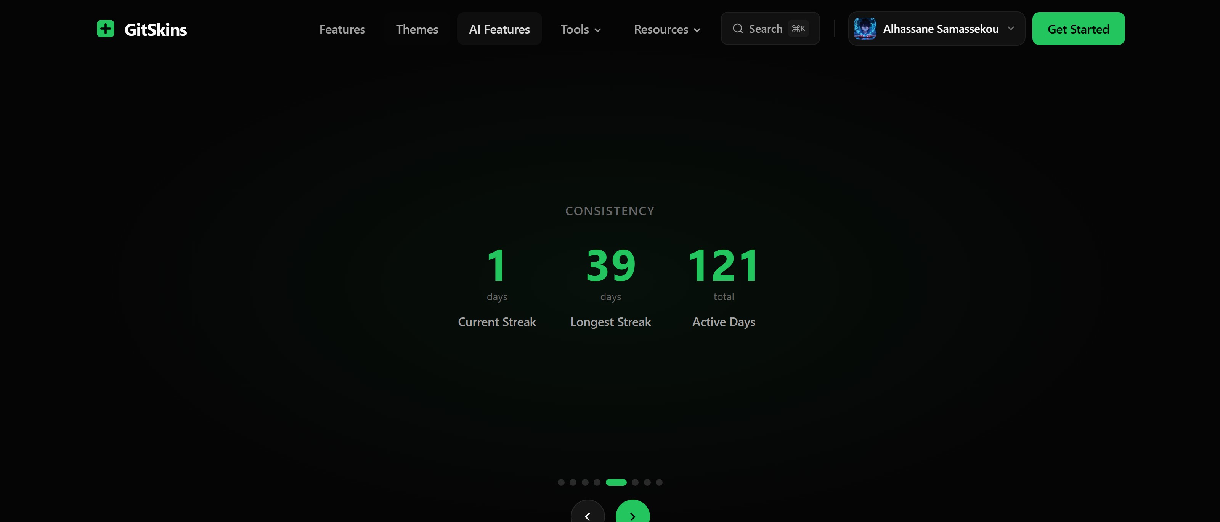Select the last carousel indicator dot
The height and width of the screenshot is (522, 1220).
(659, 482)
